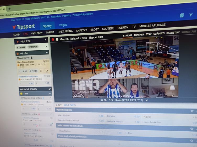This screenshot has height=147, width=197.
Task: Collapse the Tenis section
Action: coord(50,94)
